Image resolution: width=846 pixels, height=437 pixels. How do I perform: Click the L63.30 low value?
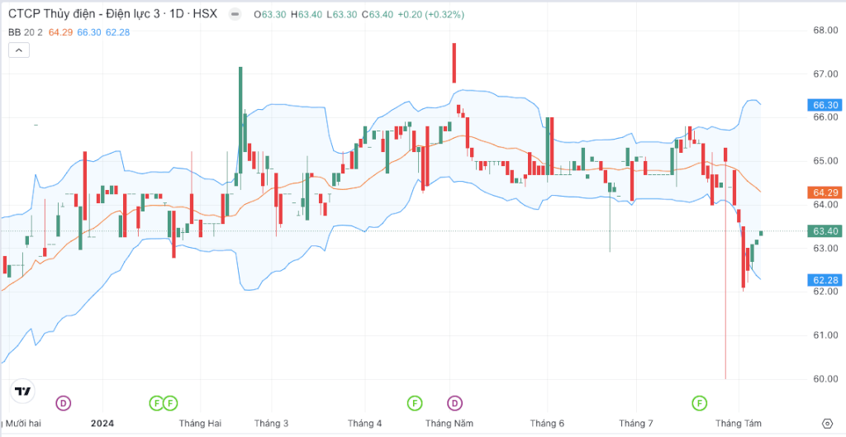[x=342, y=15]
